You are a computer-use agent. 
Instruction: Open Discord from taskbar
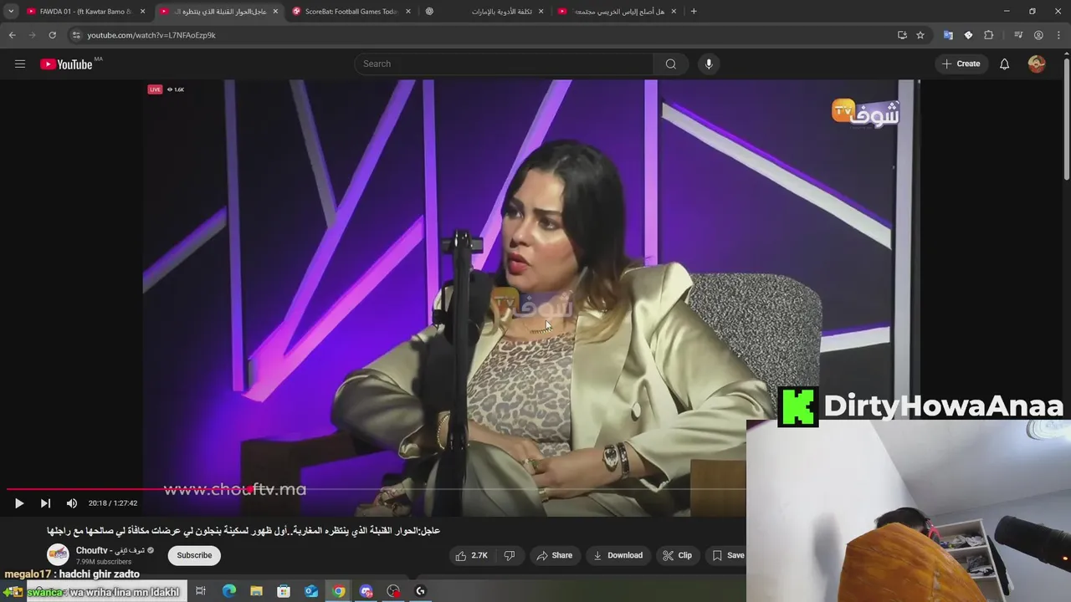click(366, 591)
